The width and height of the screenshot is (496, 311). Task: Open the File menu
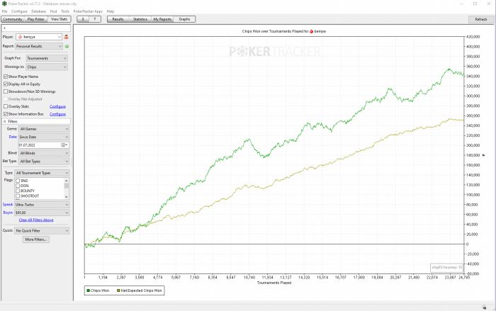coord(4,11)
